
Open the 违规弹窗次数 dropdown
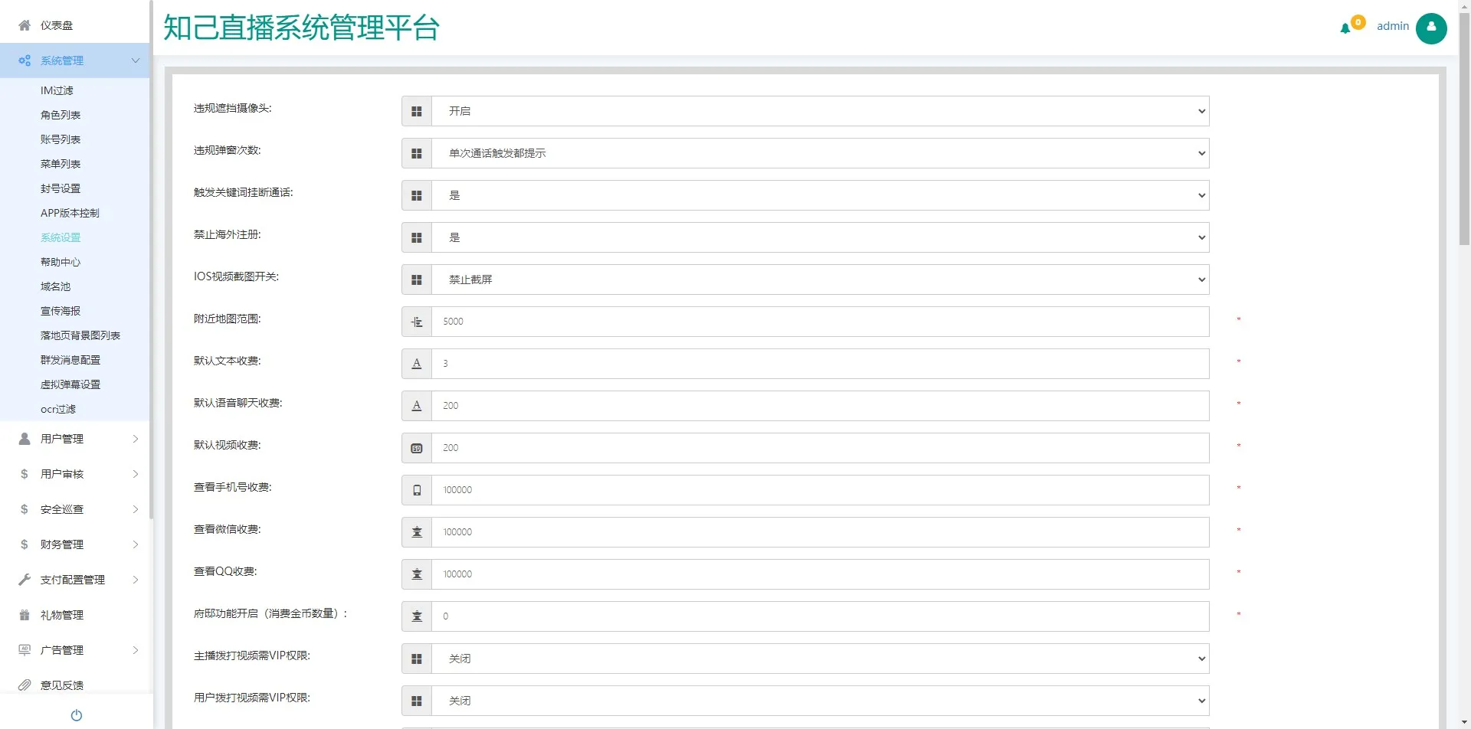820,153
